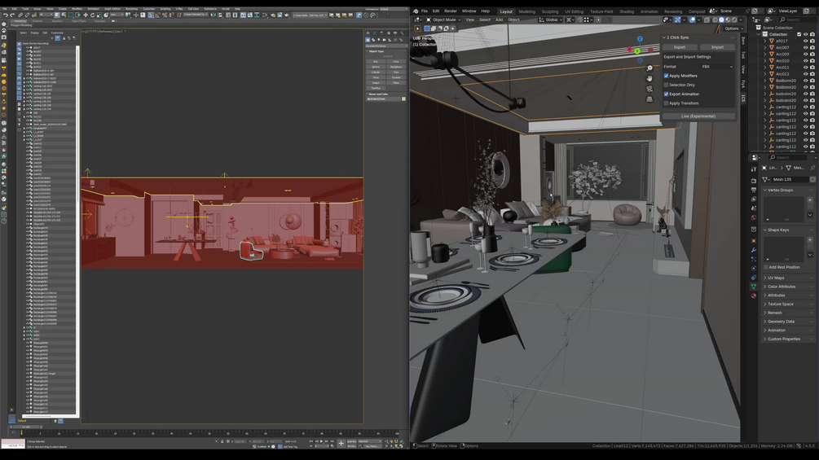Open the Format FBX dropdown
This screenshot has height=460, width=819.
click(x=717, y=67)
